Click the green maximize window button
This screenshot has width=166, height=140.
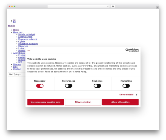[15, 6]
